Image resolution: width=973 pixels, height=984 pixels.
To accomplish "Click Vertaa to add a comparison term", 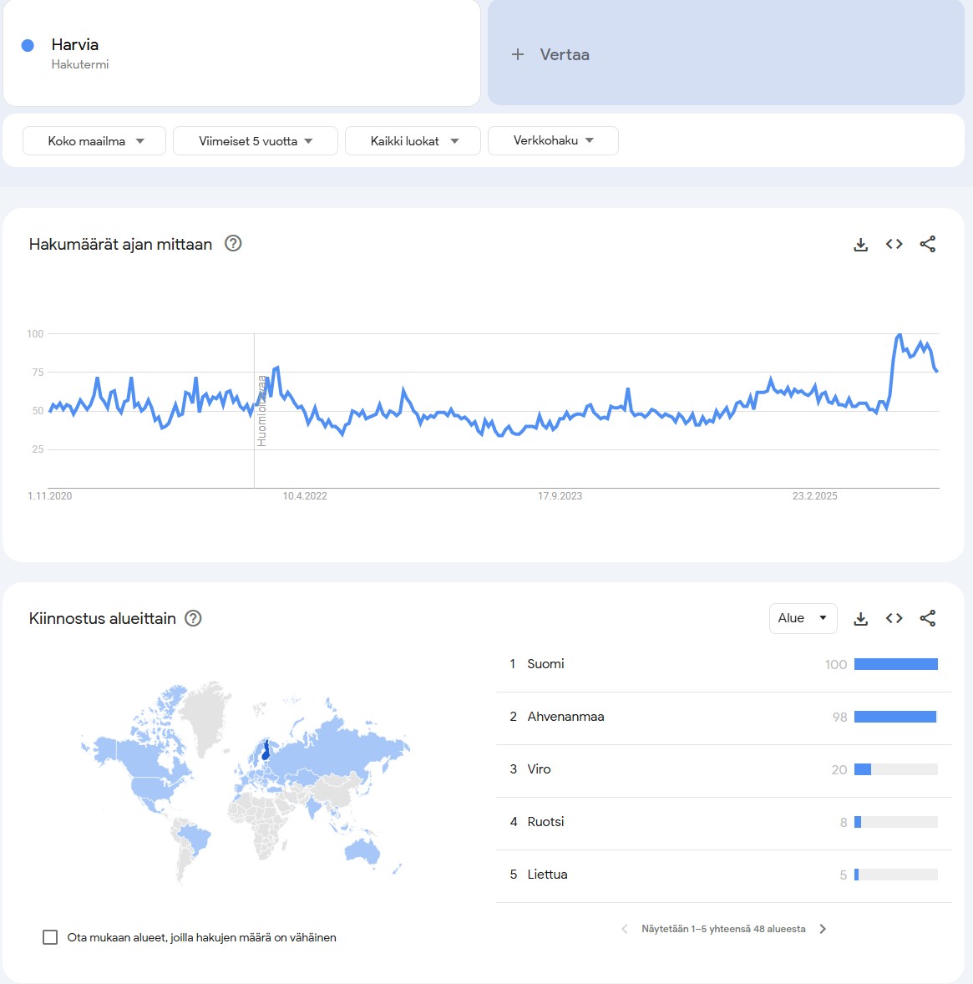I will click(551, 54).
